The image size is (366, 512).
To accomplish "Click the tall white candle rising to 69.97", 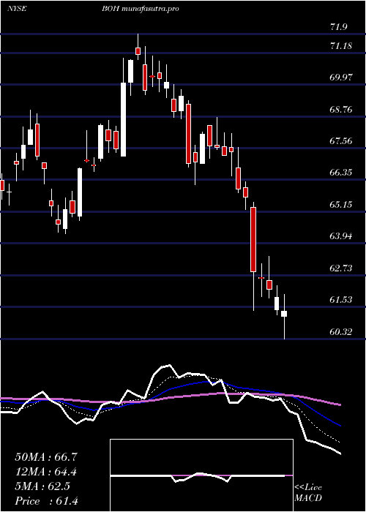I will 123,119.
